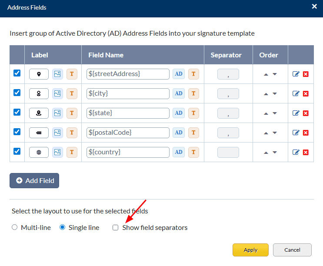Move ${postalCode} row up in order
The height and width of the screenshot is (266, 323).
[x=266, y=133]
